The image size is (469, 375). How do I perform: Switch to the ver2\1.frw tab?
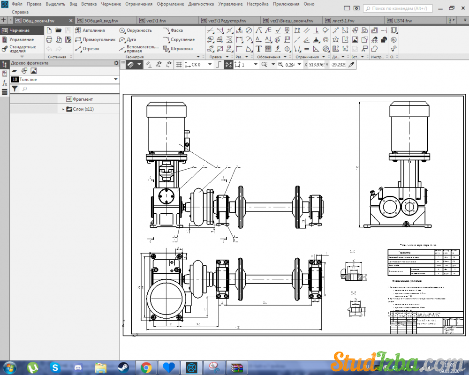point(157,21)
